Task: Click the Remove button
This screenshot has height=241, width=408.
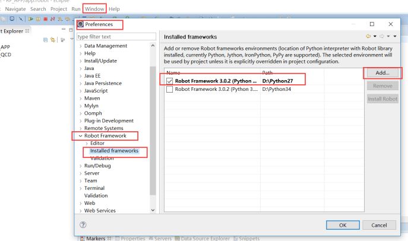Action: pyautogui.click(x=382, y=86)
